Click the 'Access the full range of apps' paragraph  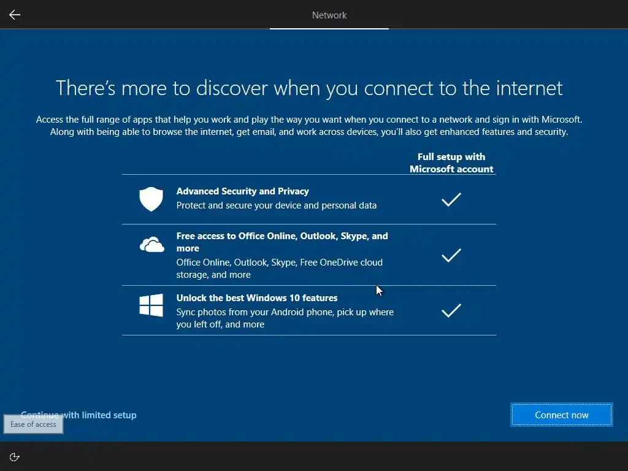click(x=309, y=126)
